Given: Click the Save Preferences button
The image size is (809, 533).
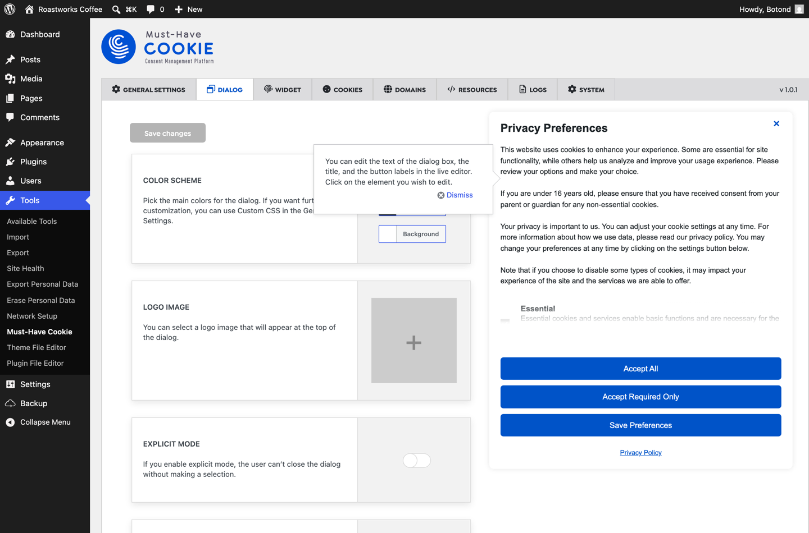Looking at the screenshot, I should (x=640, y=425).
